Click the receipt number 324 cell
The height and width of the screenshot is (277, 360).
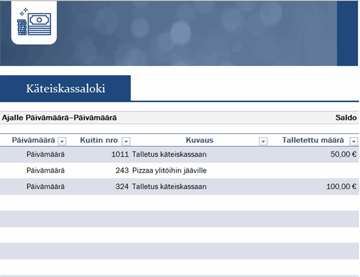[122, 187]
